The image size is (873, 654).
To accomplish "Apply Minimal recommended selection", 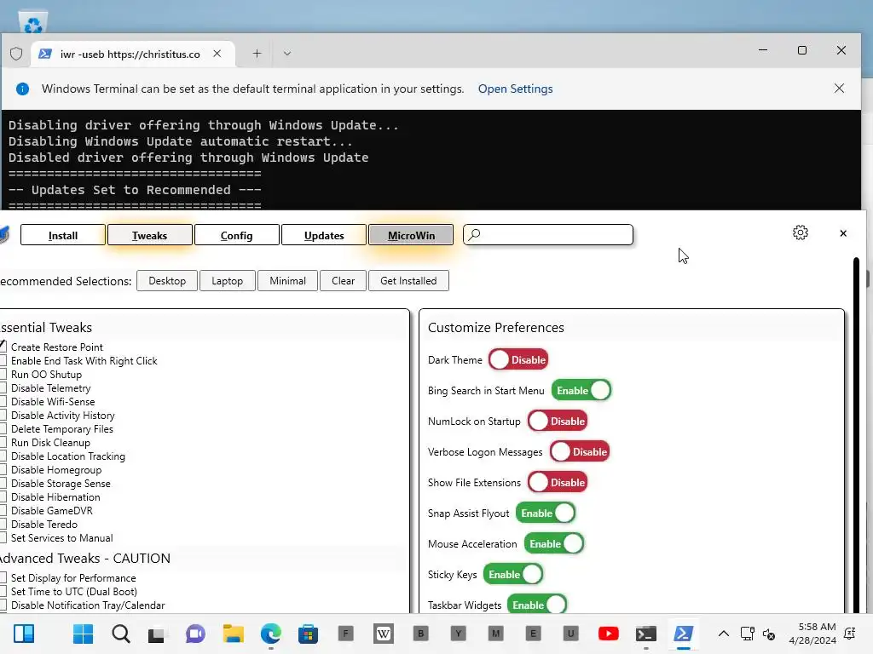I will [x=288, y=281].
